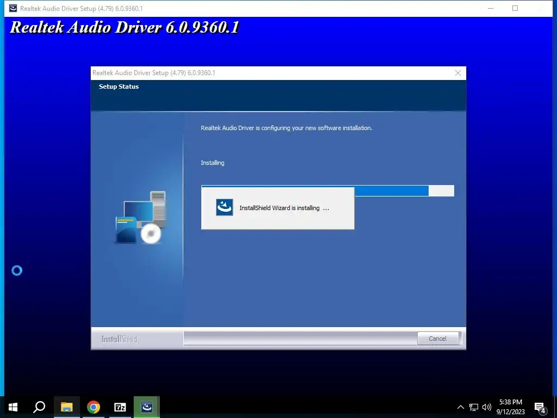
Task: Close the Realtek Audio Driver Setup dialog
Action: coord(458,73)
